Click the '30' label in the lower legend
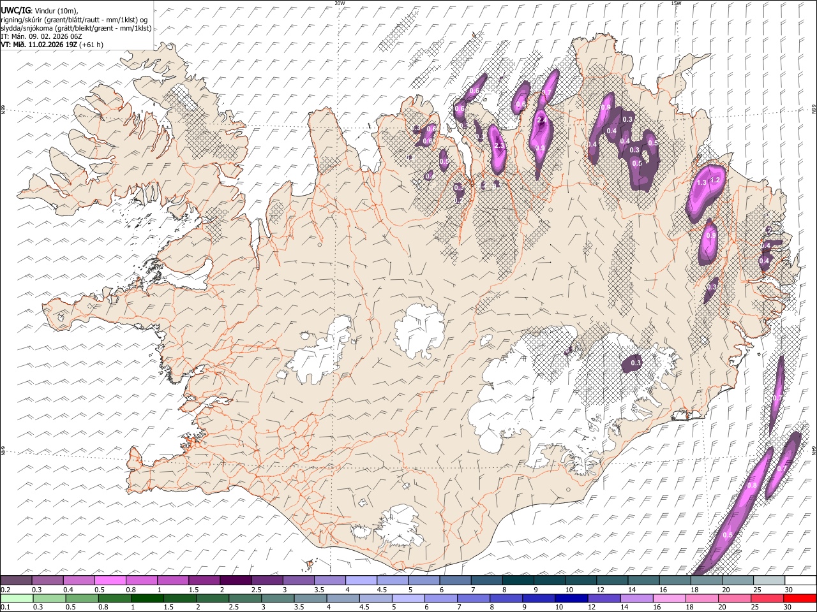 [x=788, y=607]
